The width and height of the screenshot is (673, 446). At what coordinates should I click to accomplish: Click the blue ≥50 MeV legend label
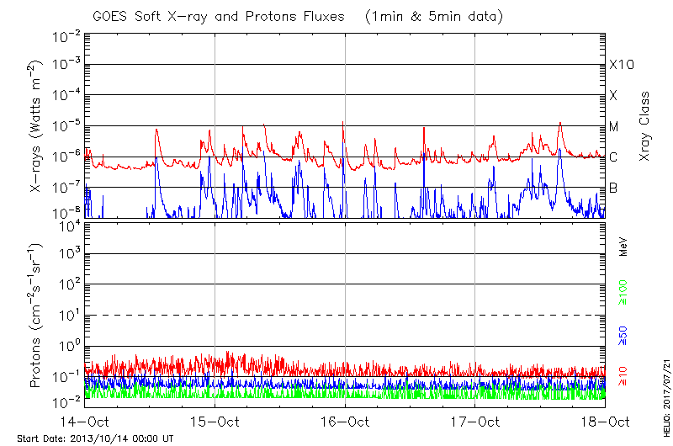624,333
